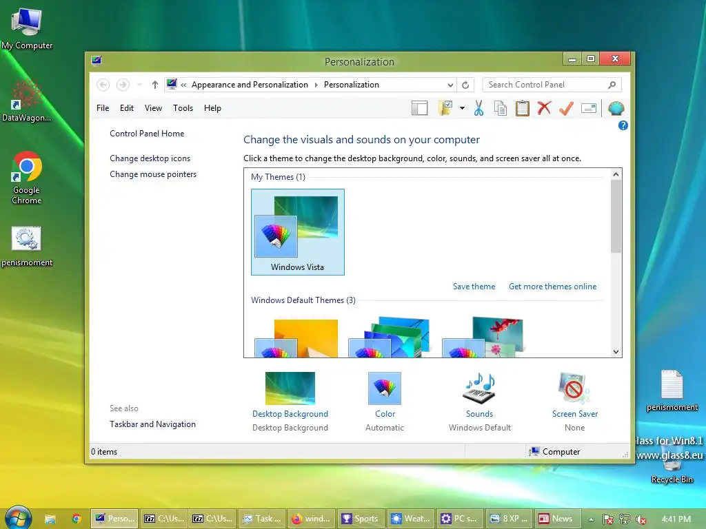Open the Sounds keyboard notes icon
The width and height of the screenshot is (706, 529).
tap(480, 388)
